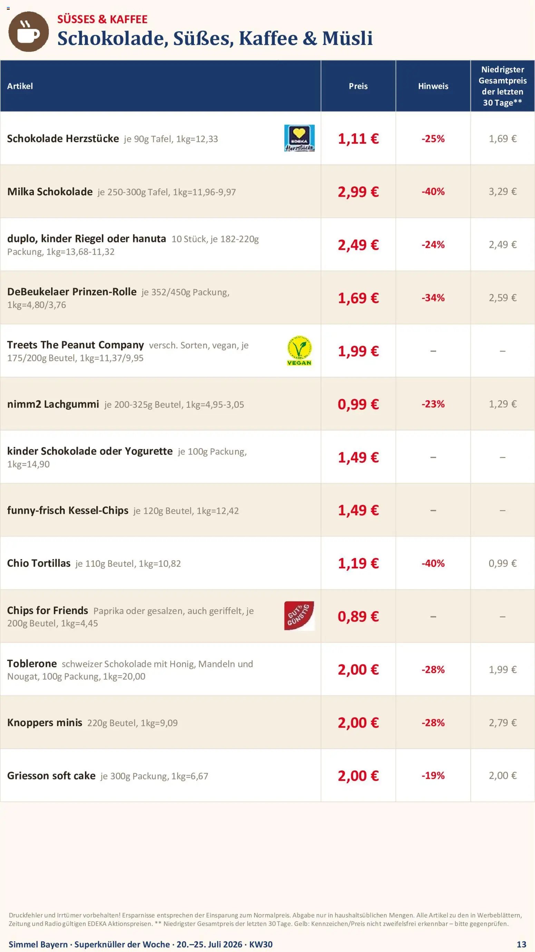Click the Vegan certification badge
The image size is (535, 952).
click(299, 351)
